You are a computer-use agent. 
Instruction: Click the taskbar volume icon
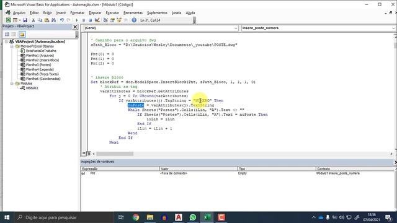click(342, 217)
